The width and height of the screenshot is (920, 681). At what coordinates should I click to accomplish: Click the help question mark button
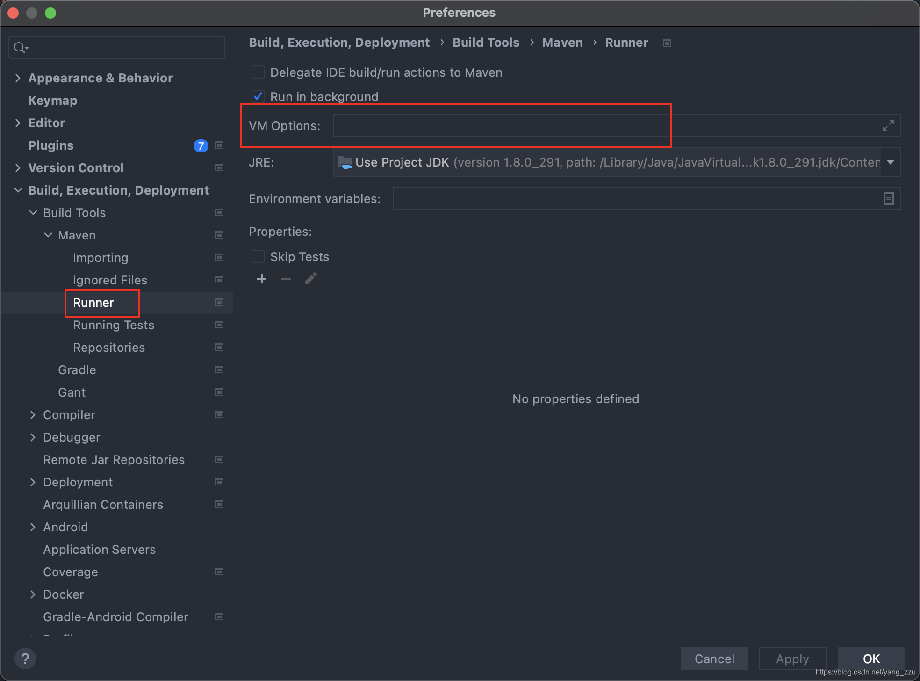tap(25, 659)
